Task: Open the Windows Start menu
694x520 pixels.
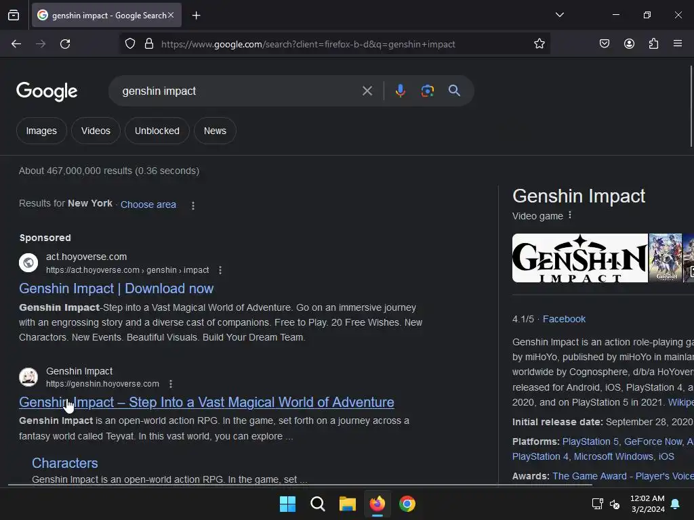Action: click(287, 504)
